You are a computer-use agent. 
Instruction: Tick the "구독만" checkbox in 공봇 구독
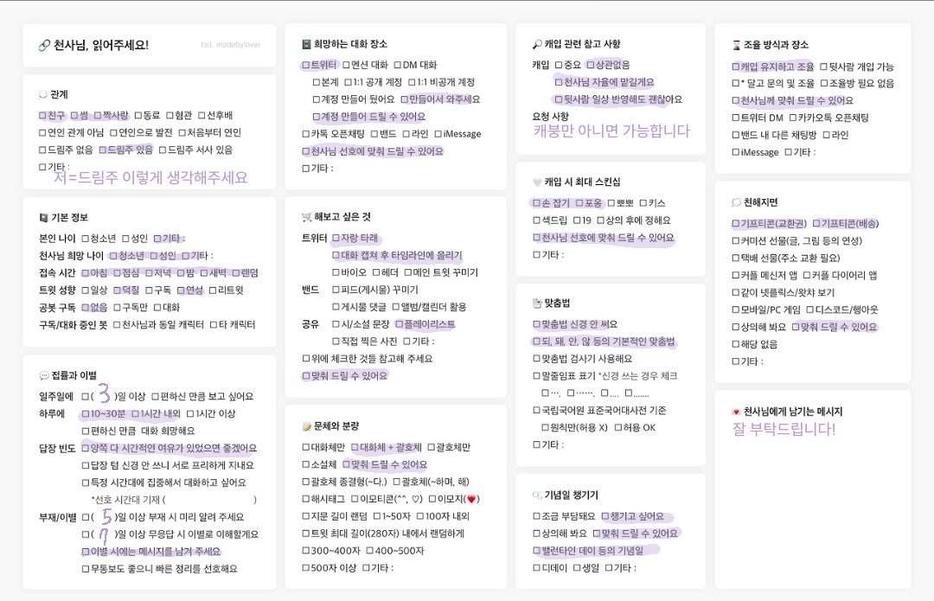click(117, 307)
